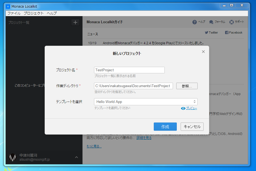Click the プレビュー preview link
The width and height of the screenshot is (256, 171).
[192, 108]
